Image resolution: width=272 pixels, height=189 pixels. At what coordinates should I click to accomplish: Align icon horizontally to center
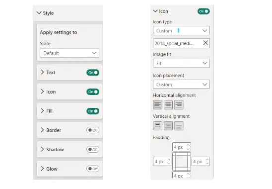point(168,104)
